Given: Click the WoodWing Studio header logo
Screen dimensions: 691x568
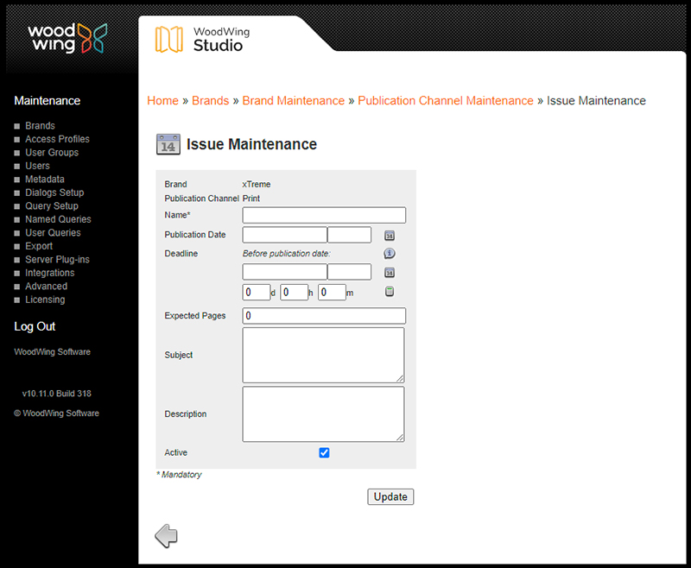Looking at the screenshot, I should tap(200, 38).
